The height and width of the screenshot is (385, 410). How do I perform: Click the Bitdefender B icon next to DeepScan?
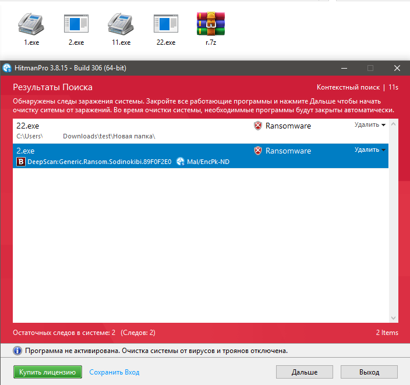tap(21, 162)
